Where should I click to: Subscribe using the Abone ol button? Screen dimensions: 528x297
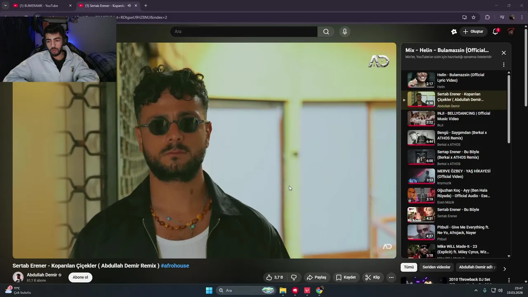(x=80, y=277)
